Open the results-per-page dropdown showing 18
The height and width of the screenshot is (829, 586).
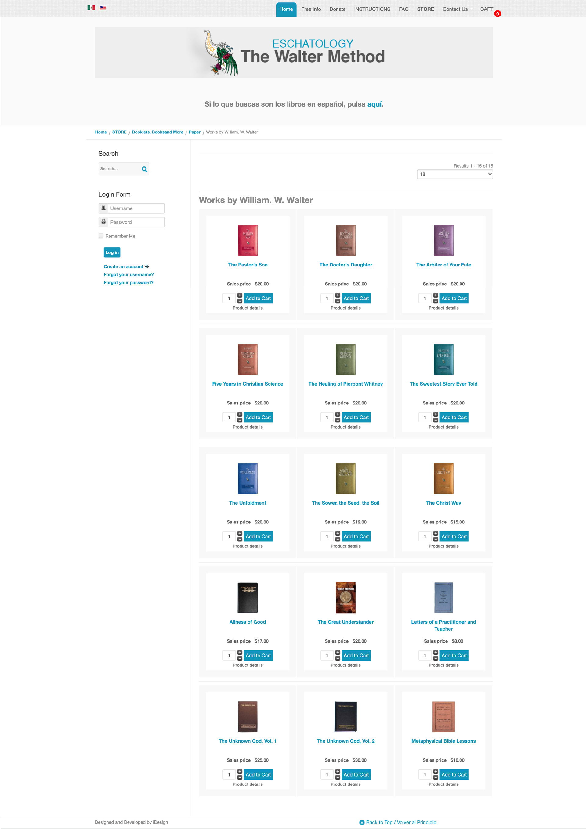coord(454,174)
